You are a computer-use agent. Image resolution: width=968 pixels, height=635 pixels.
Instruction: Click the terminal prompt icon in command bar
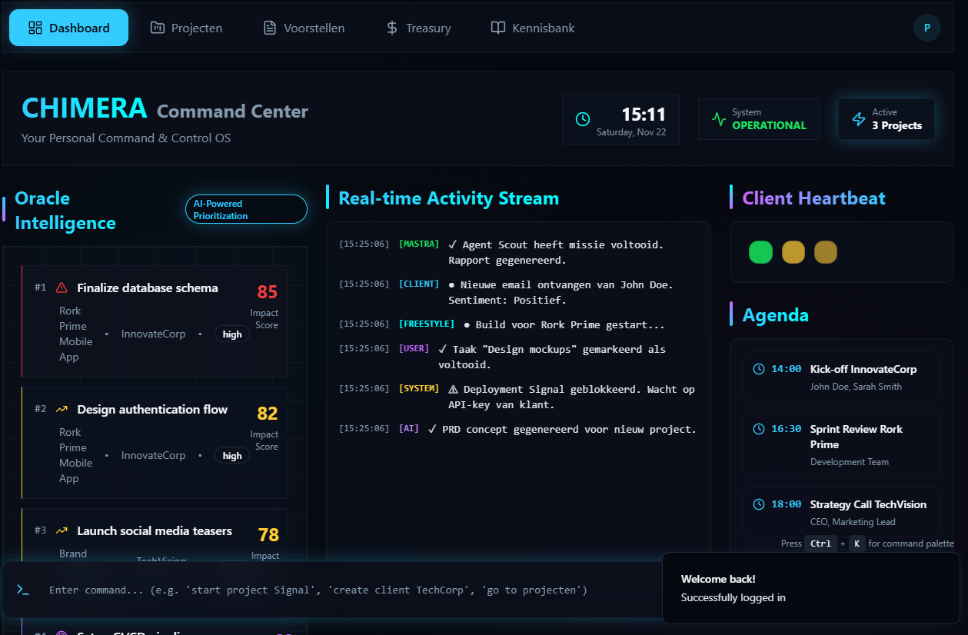pyautogui.click(x=23, y=590)
